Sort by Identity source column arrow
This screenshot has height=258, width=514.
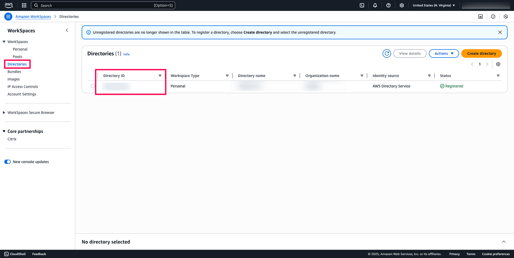coord(429,76)
